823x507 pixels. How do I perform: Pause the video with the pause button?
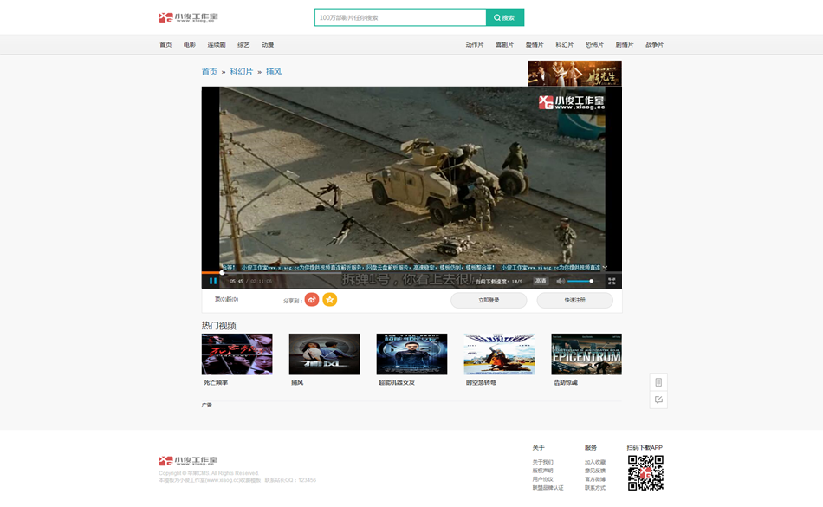tap(213, 281)
